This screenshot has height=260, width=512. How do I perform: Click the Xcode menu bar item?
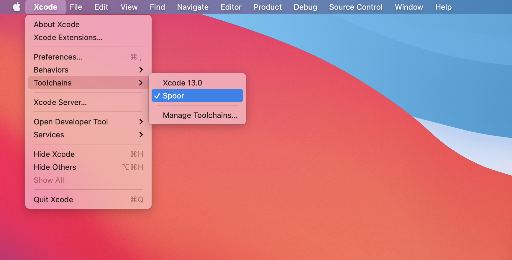tap(45, 7)
